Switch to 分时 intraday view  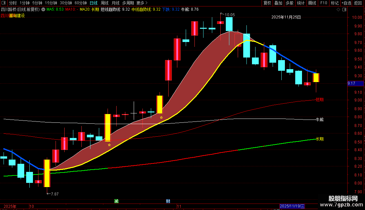pyautogui.click(x=13, y=3)
